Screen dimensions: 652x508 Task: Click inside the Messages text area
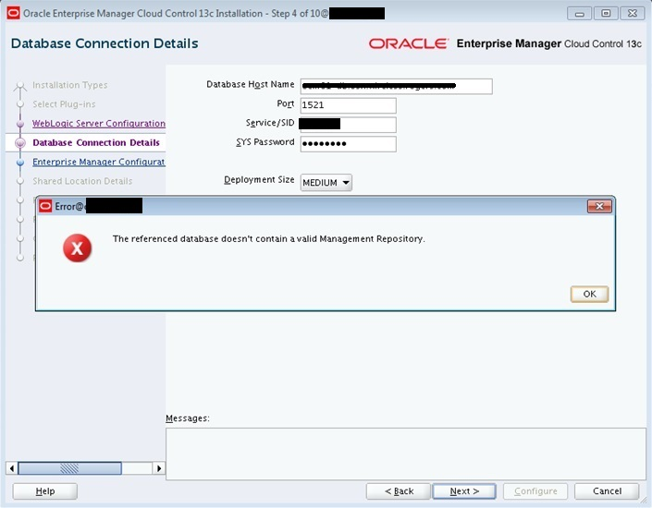[405, 454]
